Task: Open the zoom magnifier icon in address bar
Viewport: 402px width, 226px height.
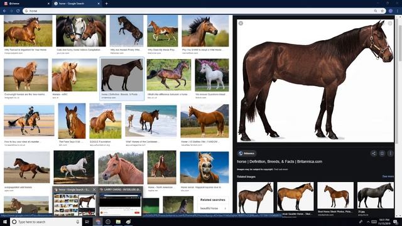Action: [376, 11]
